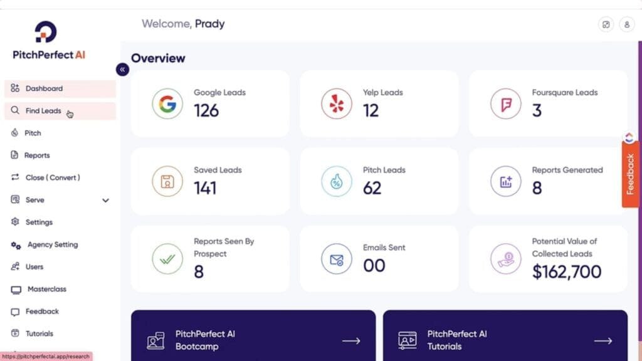Viewport: 642px width, 361px height.
Task: Open the user profile icon in the header
Action: pos(627,24)
